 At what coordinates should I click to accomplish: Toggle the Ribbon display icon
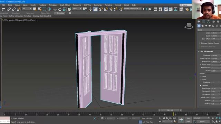(x=166, y=9)
